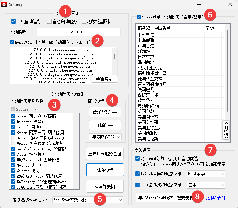Click the red number 6 marker
This screenshot has height=208, width=238.
(x=210, y=15)
